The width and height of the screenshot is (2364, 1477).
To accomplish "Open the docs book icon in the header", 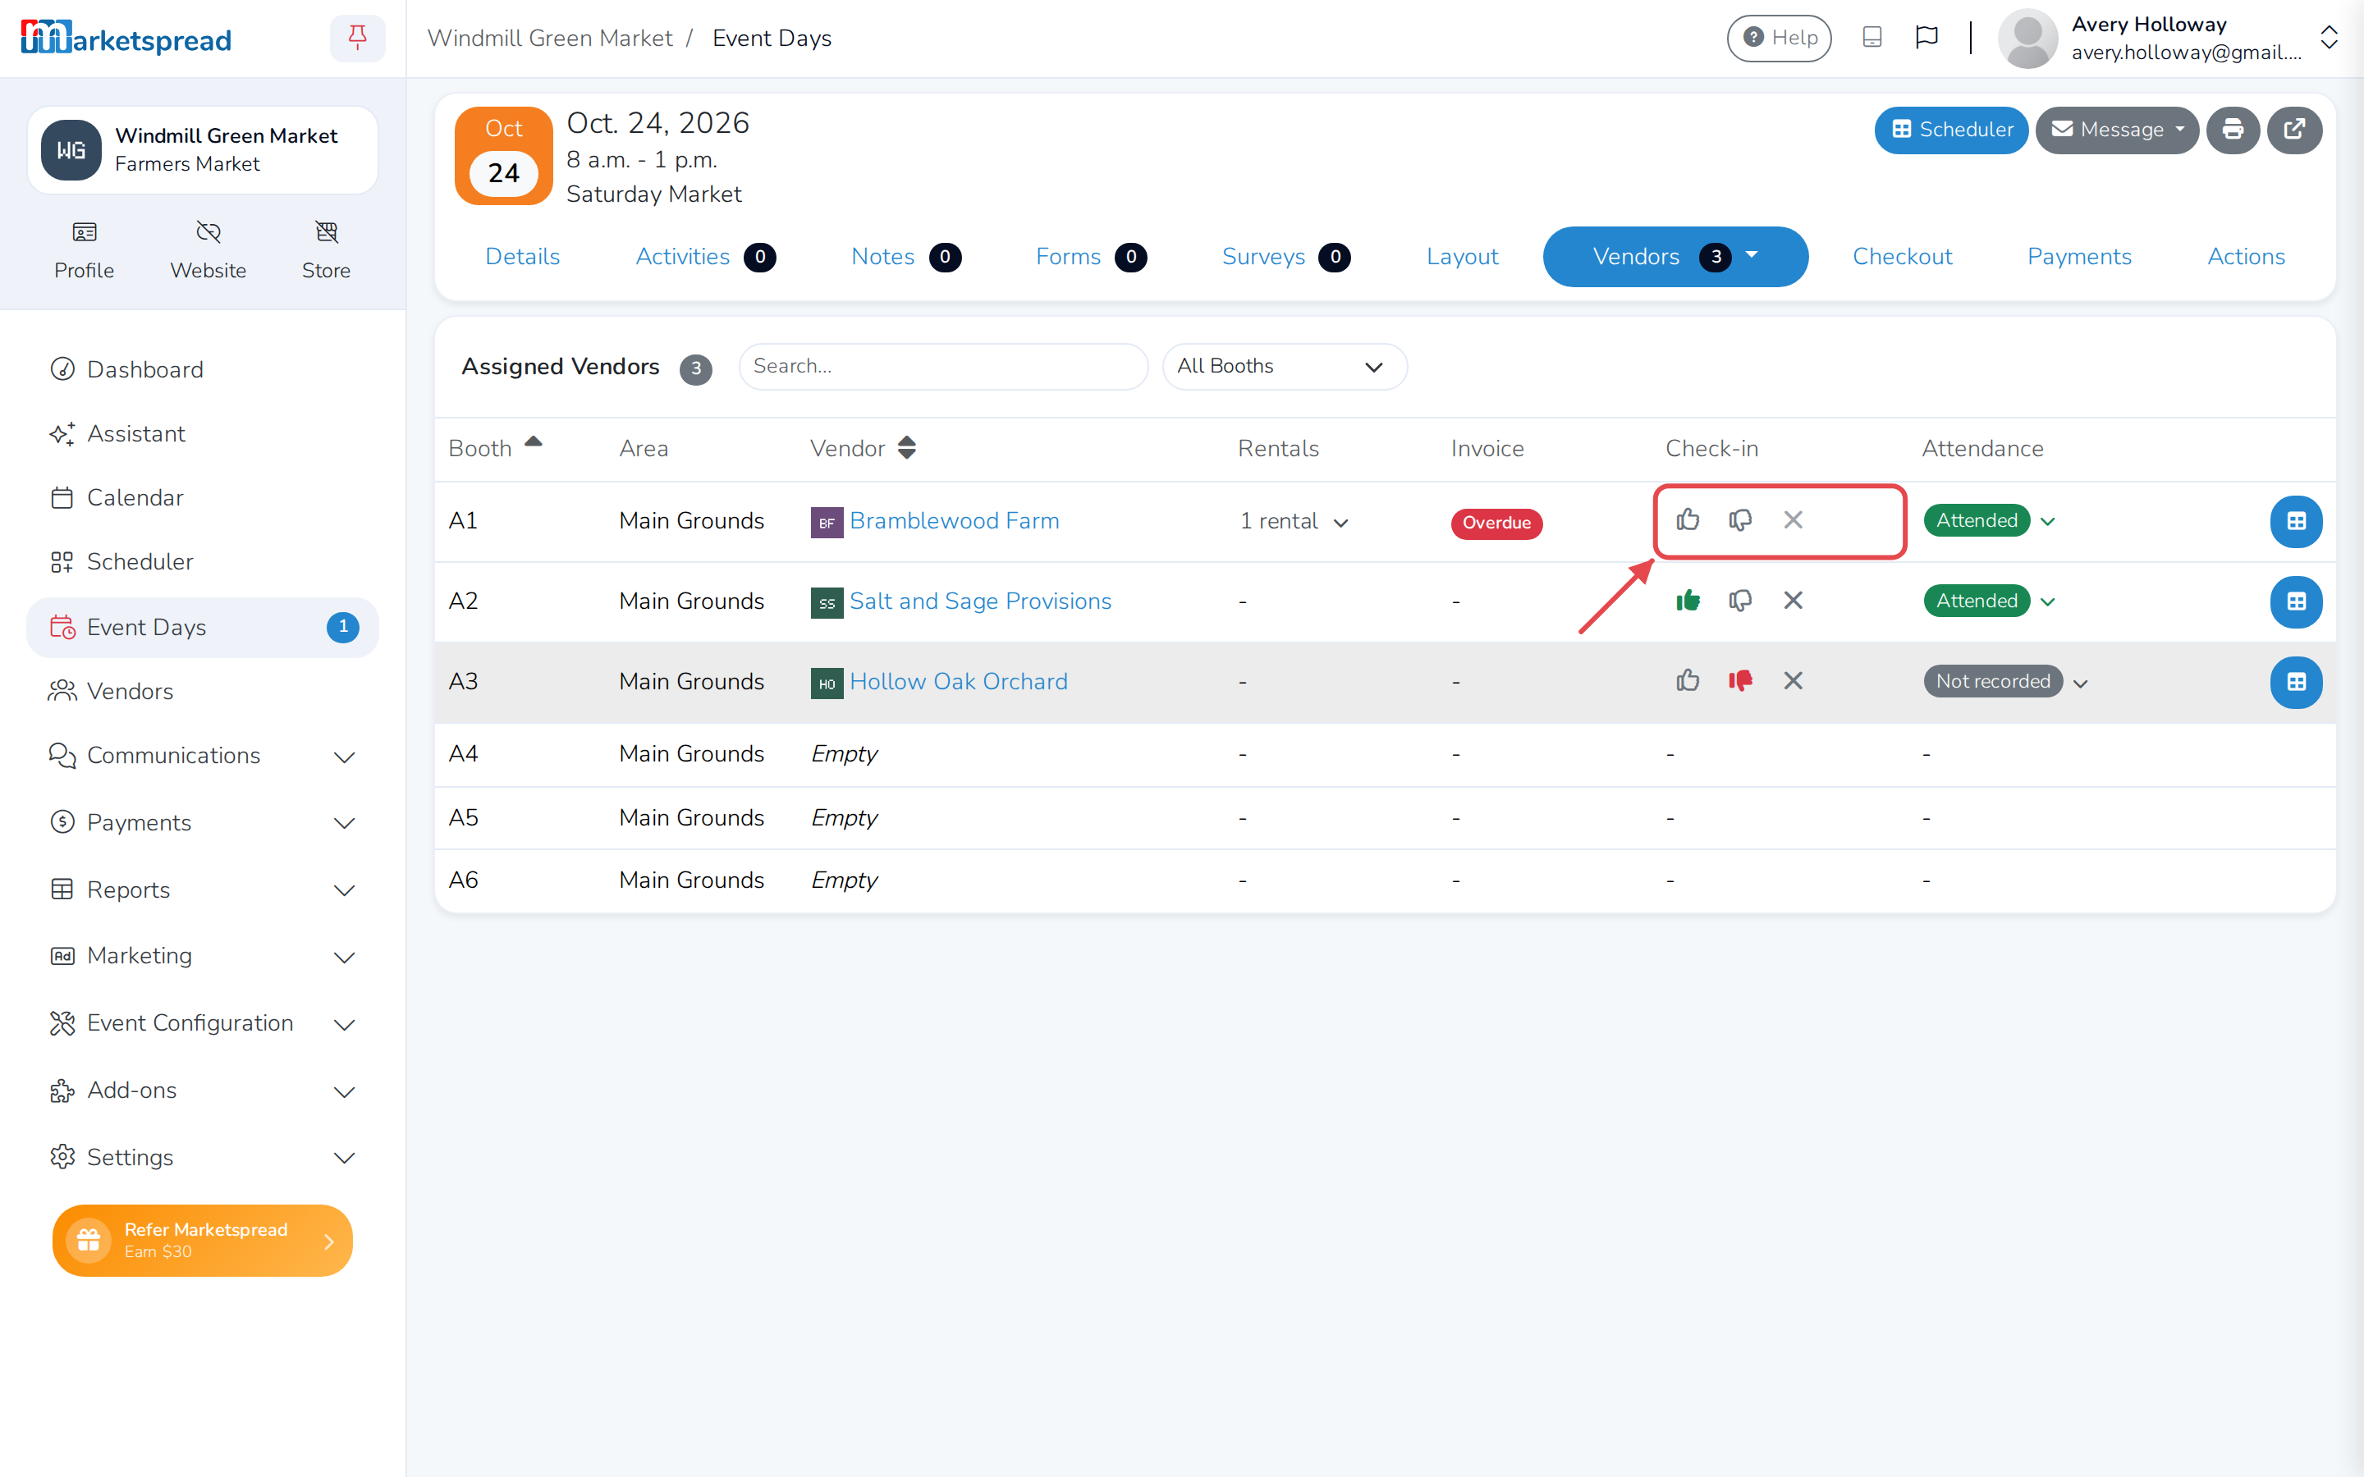I will [1871, 38].
